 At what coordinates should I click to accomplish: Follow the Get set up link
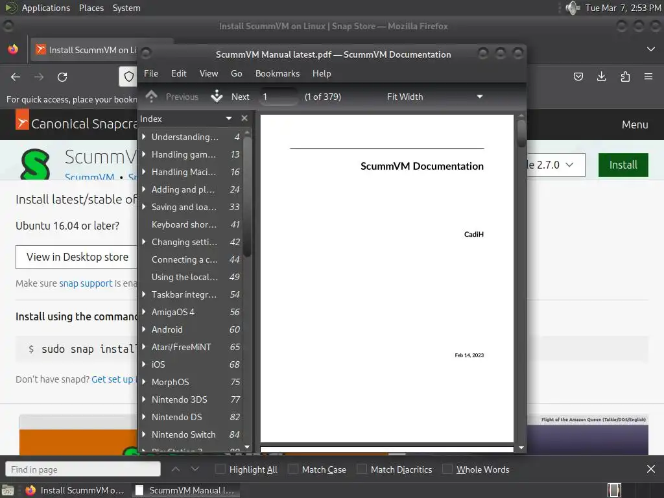click(x=113, y=379)
